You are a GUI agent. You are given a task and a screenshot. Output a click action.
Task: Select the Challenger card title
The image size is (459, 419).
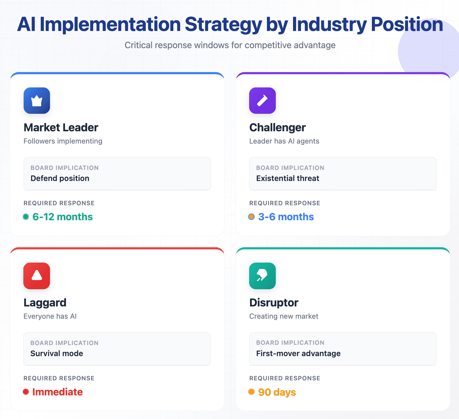(277, 128)
